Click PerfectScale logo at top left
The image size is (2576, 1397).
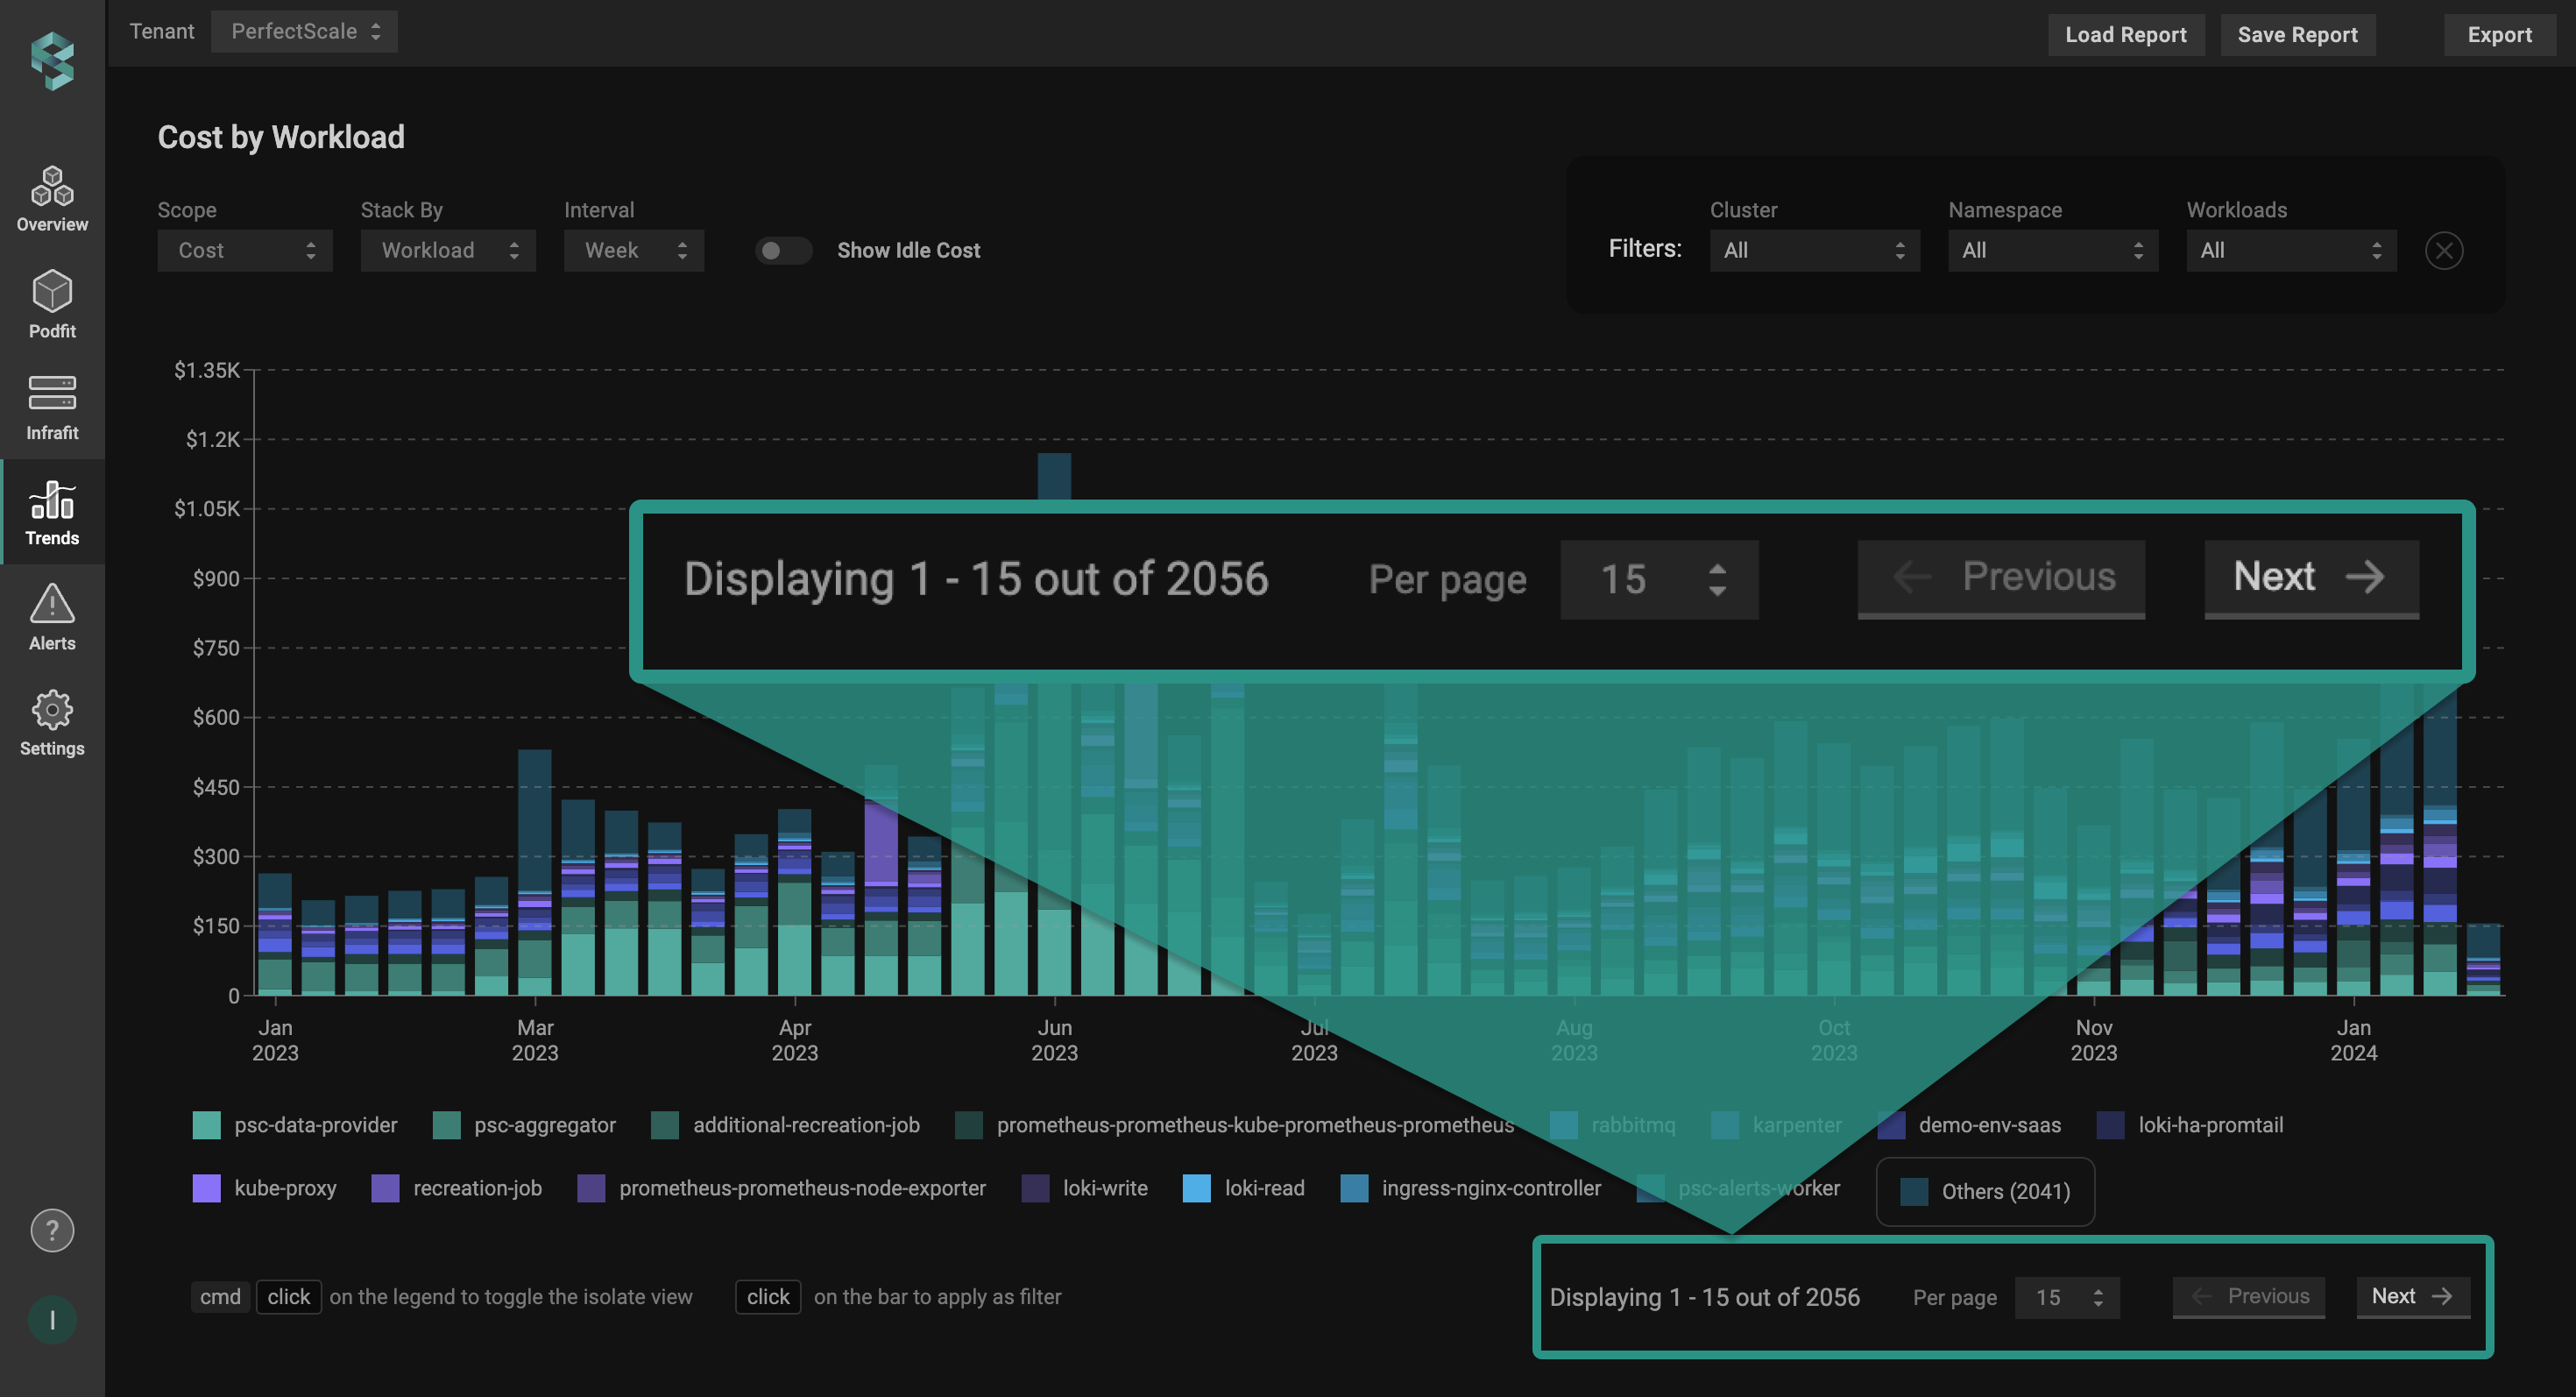(52, 60)
